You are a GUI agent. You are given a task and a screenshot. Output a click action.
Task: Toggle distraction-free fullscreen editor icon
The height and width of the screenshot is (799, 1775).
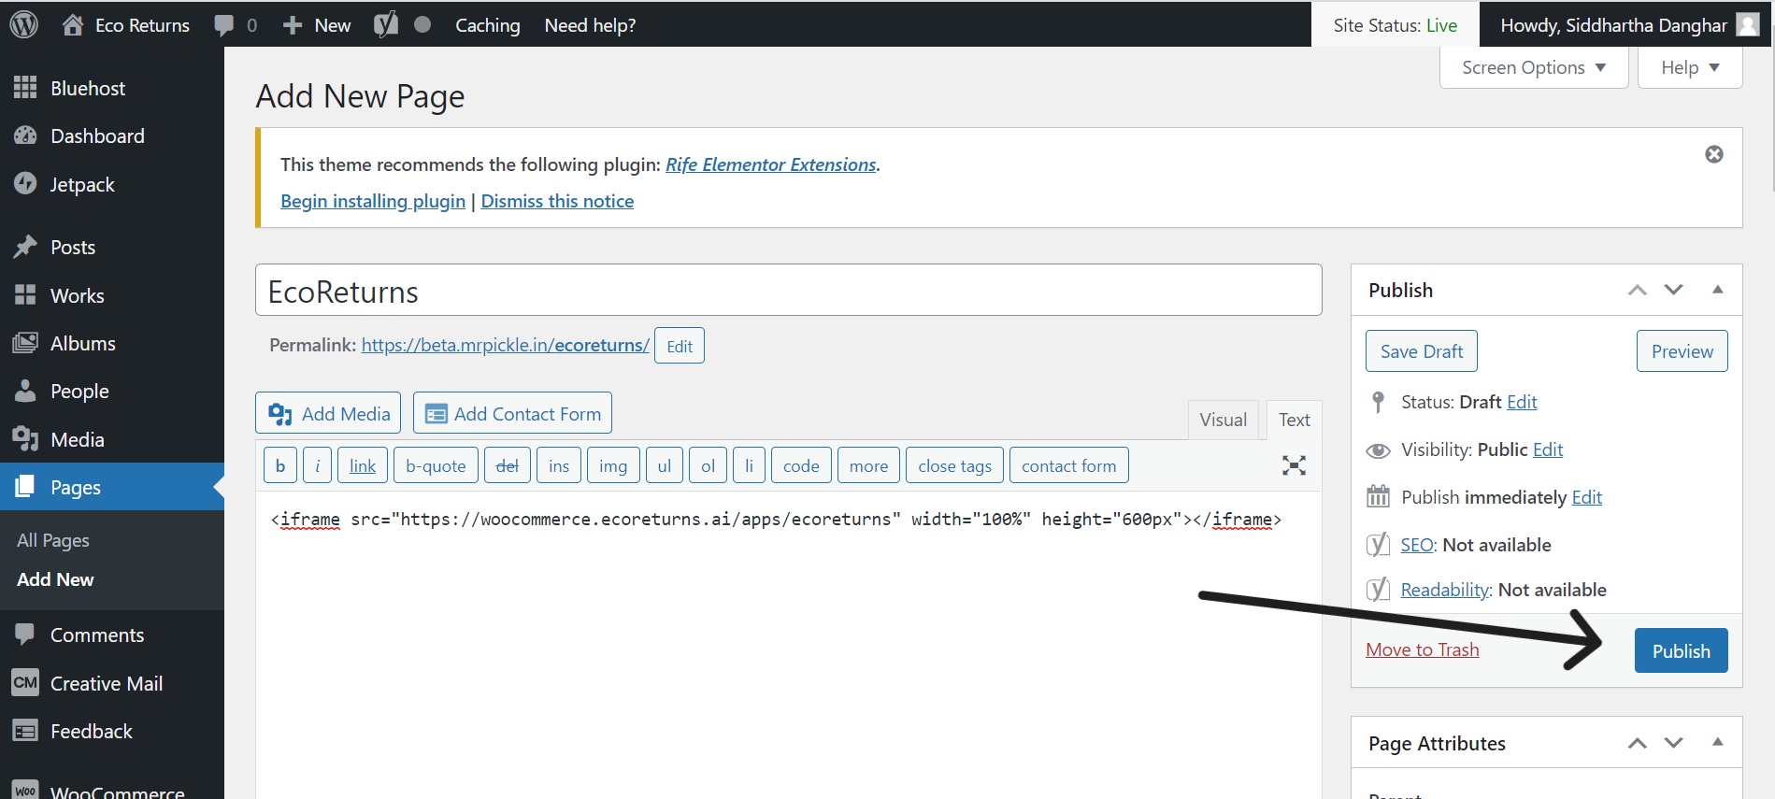coord(1294,465)
